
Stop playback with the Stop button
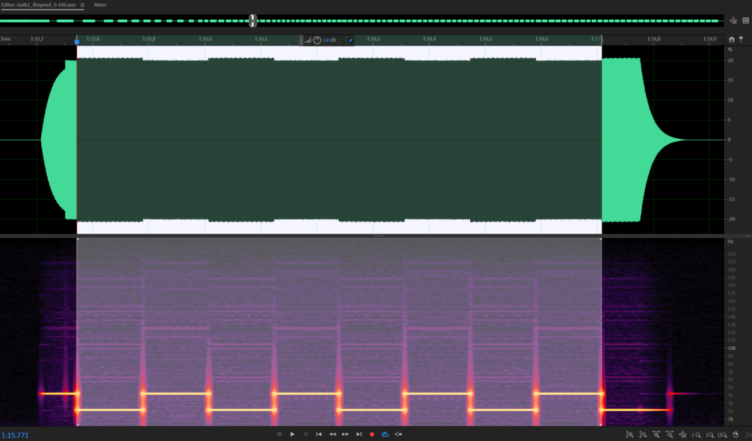(x=279, y=434)
